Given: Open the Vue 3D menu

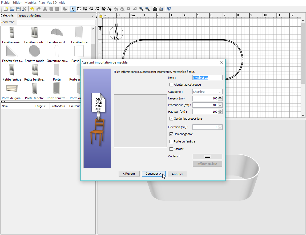Looking at the screenshot, I should click(x=52, y=3).
